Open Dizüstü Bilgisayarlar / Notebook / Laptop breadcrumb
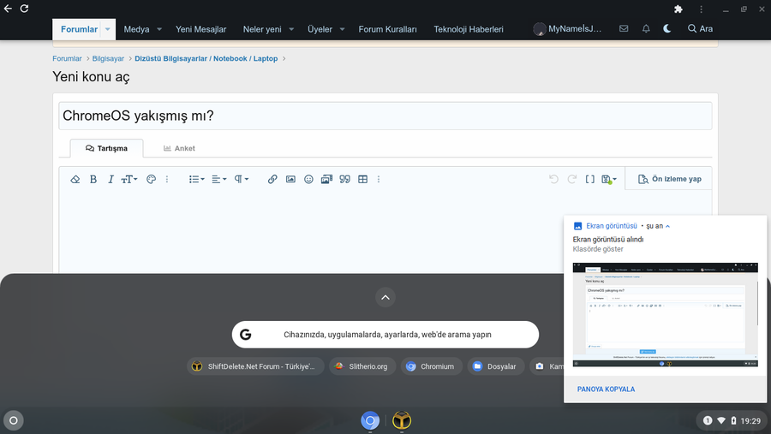The height and width of the screenshot is (434, 771). [x=206, y=58]
